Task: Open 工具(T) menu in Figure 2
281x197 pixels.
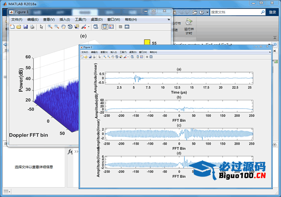Action: click(123, 52)
